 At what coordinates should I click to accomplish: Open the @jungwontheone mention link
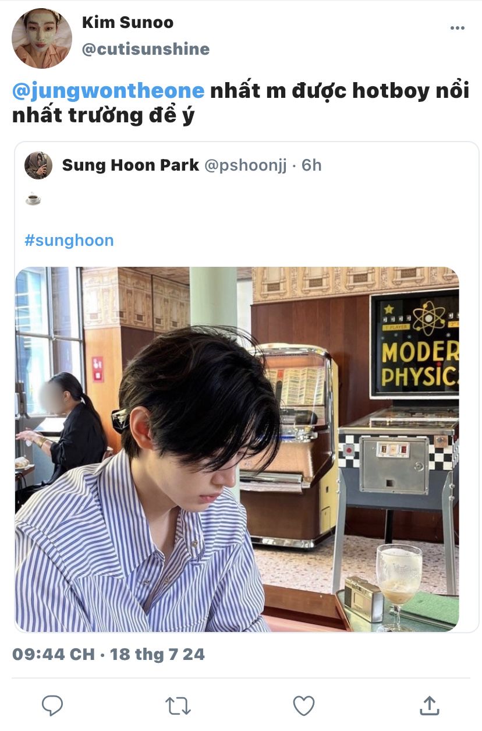coord(108,91)
